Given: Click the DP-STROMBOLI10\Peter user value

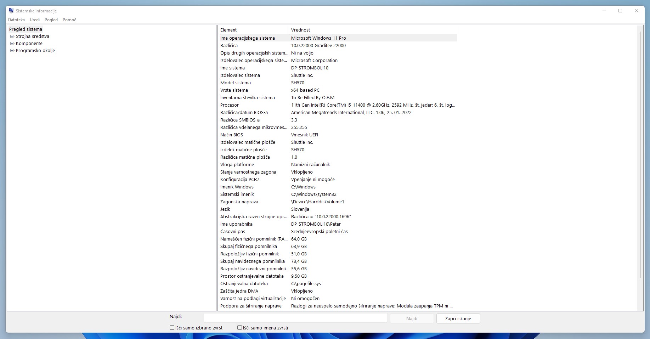Looking at the screenshot, I should [316, 224].
